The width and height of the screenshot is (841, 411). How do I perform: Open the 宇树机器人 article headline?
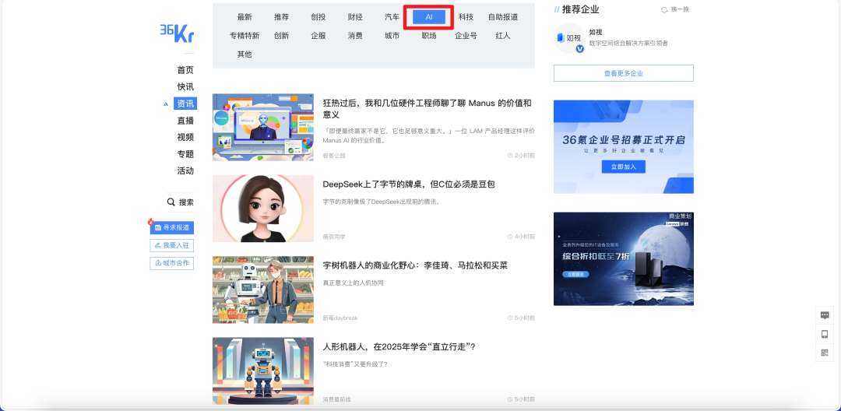click(415, 265)
